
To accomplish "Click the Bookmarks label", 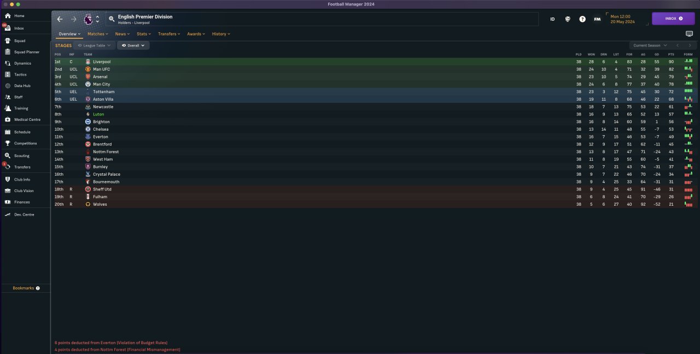I will [24, 288].
